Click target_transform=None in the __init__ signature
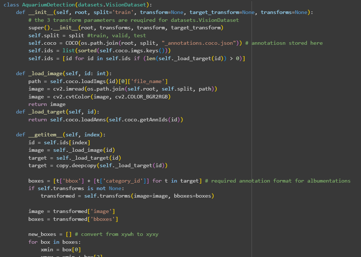 [x=222, y=12]
